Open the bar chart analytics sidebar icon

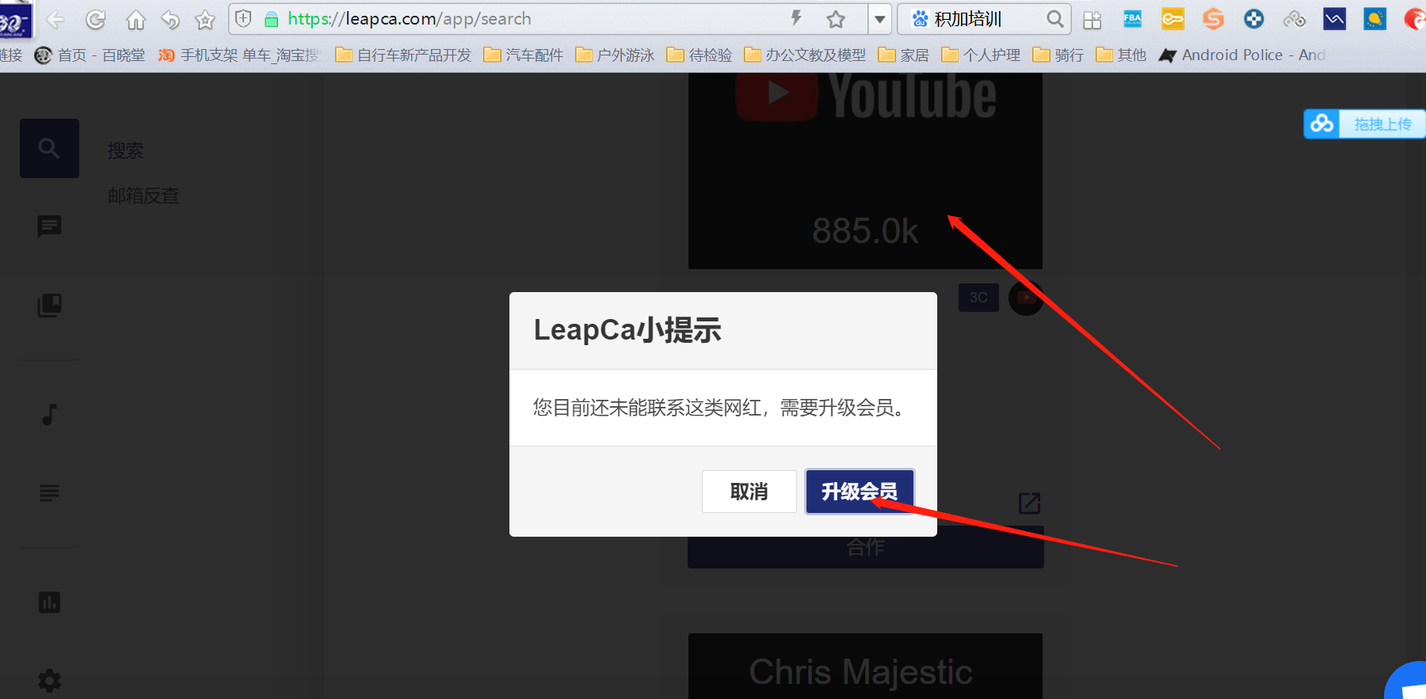pos(49,602)
